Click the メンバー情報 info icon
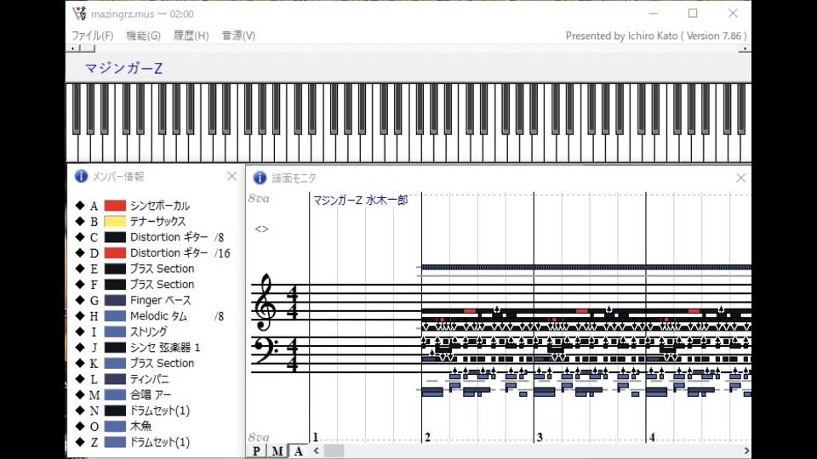The height and width of the screenshot is (459, 817). click(x=81, y=176)
